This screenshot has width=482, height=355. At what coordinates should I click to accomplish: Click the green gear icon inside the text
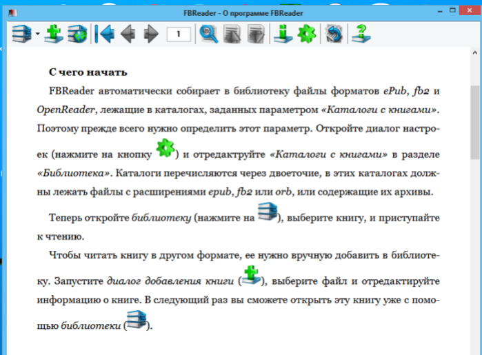click(165, 148)
